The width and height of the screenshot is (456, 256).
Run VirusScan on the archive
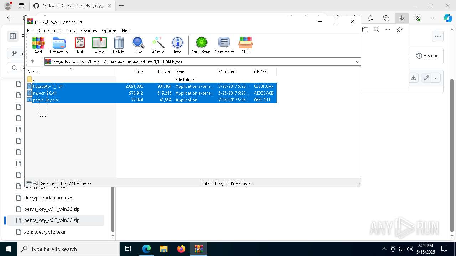coord(201,45)
